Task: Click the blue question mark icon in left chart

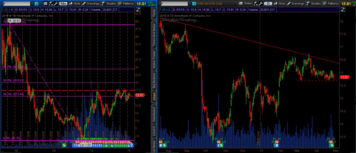Action: pyautogui.click(x=131, y=145)
